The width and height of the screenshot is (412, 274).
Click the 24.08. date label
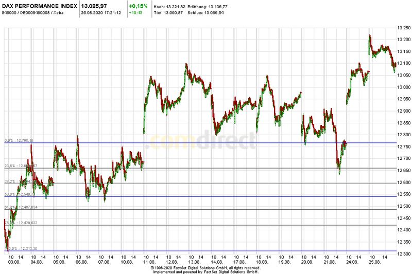point(352,262)
